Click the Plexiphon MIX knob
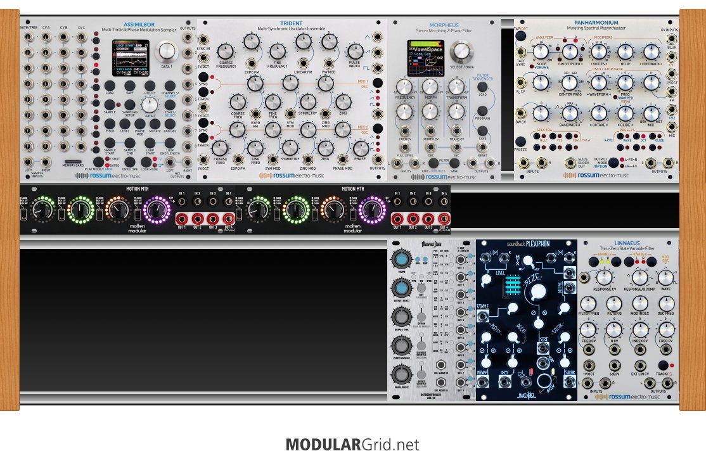The width and height of the screenshot is (706, 458). (527, 262)
